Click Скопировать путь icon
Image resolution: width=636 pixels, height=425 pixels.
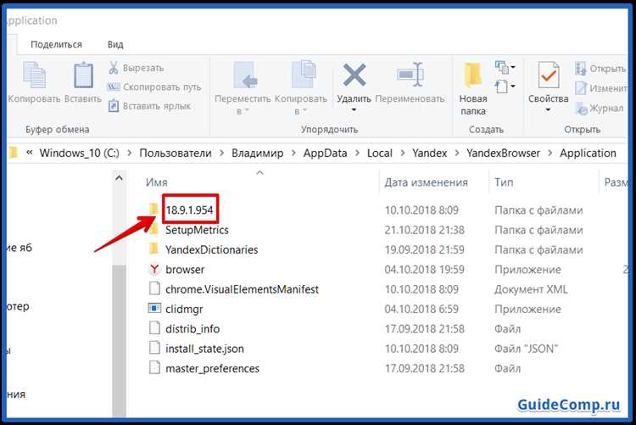click(113, 87)
